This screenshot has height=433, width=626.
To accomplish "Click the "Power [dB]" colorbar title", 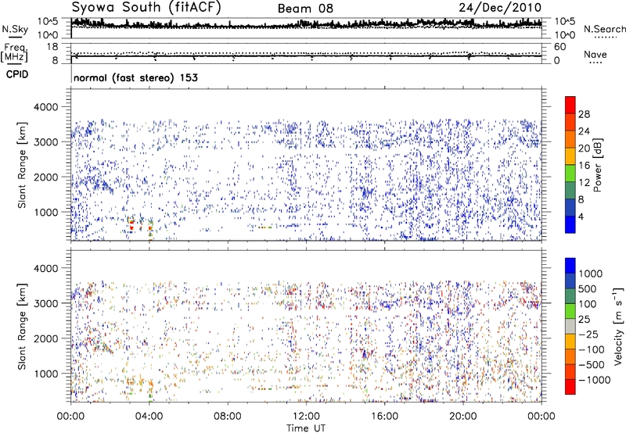I will (598, 165).
